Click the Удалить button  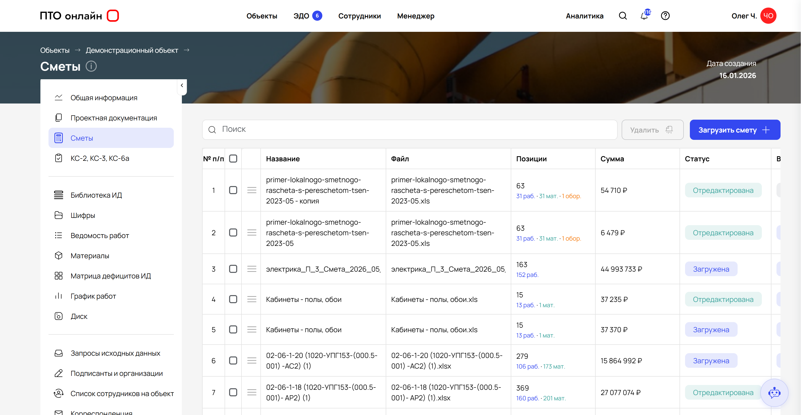652,130
